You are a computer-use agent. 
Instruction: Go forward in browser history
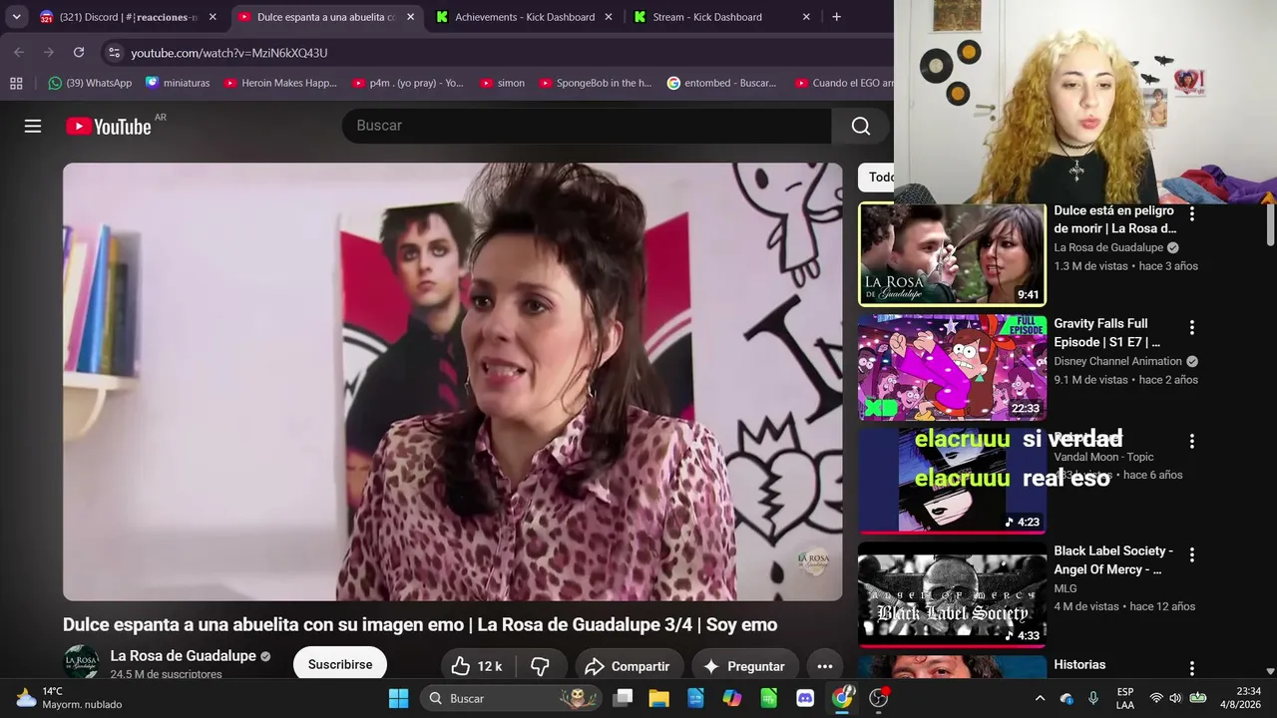(x=48, y=53)
